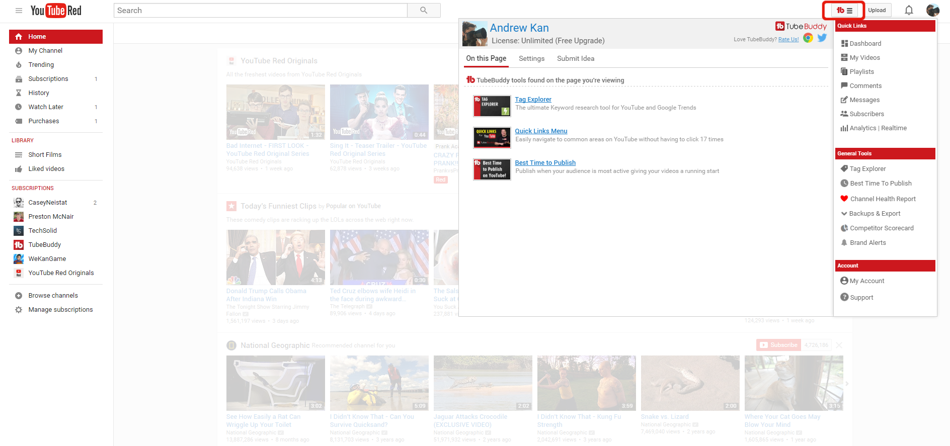Click the Manage subscriptions gear icon
This screenshot has height=446, width=950.
pos(19,310)
